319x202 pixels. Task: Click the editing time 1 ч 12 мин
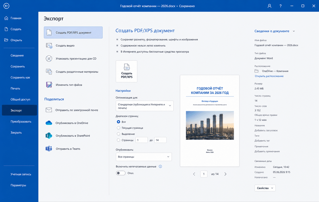[261, 120]
